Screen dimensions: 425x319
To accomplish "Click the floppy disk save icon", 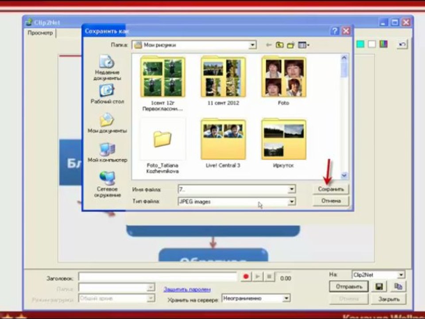I will [379, 287].
